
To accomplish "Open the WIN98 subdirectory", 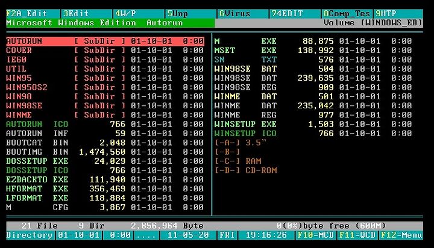I will 105,96.
